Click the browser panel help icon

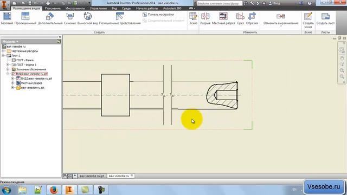click(59, 41)
